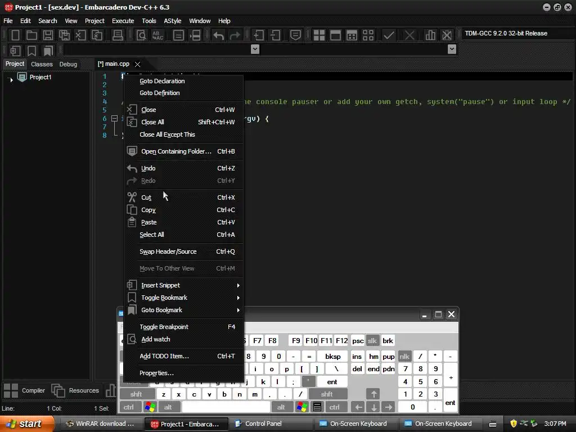Click the Compile four-squares toolbar icon
The height and width of the screenshot is (432, 576).
click(x=319, y=35)
